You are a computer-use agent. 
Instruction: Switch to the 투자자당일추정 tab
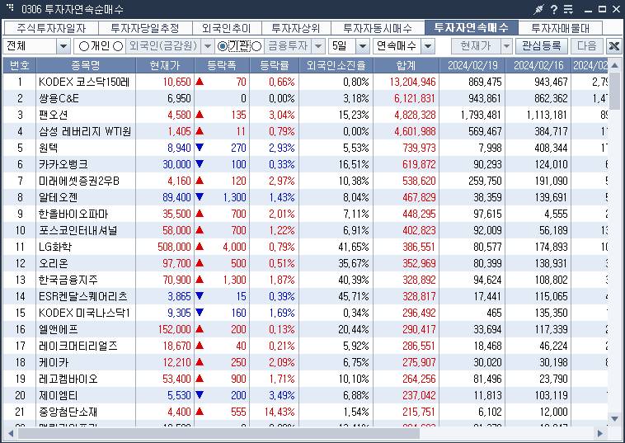[x=145, y=28]
